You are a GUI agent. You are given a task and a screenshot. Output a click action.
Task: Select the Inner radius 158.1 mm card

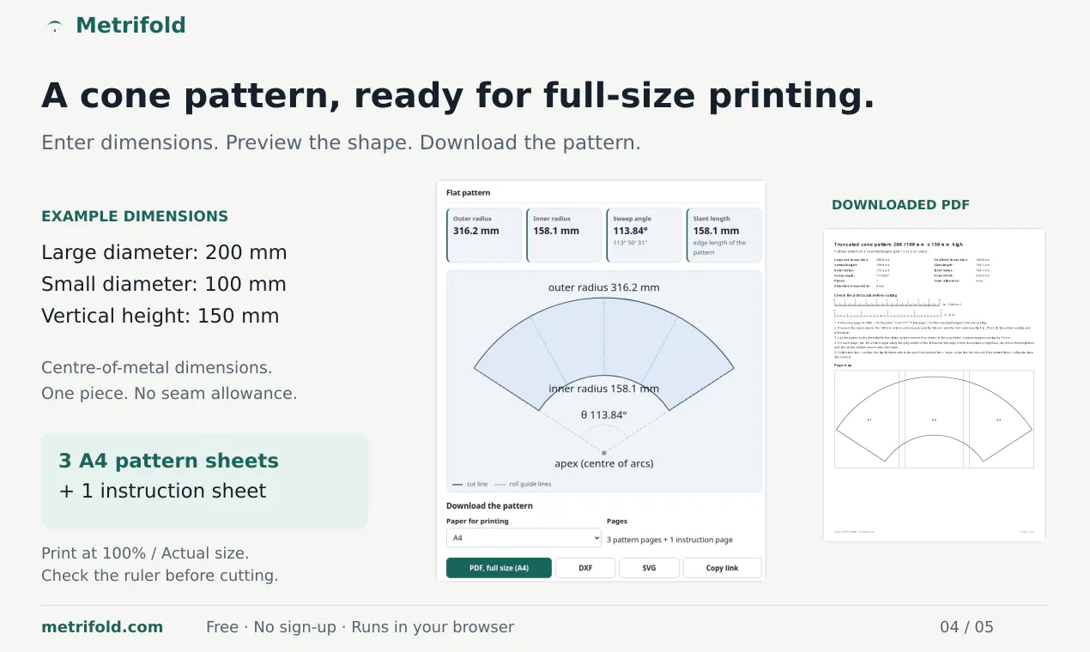point(564,235)
